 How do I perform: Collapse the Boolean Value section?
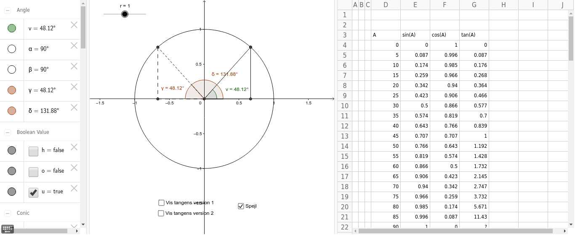pyautogui.click(x=8, y=132)
